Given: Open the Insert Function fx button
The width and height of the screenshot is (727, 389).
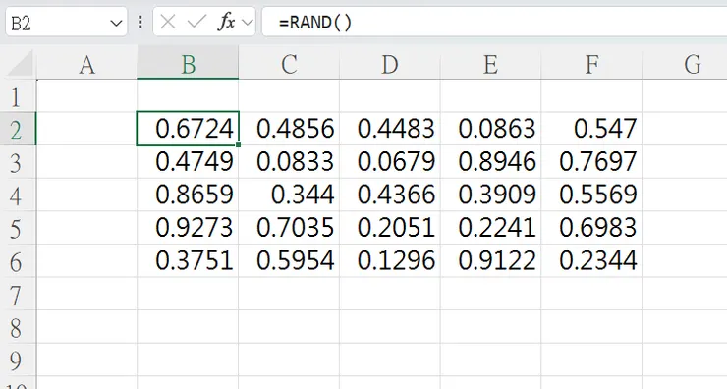Looking at the screenshot, I should 226,22.
